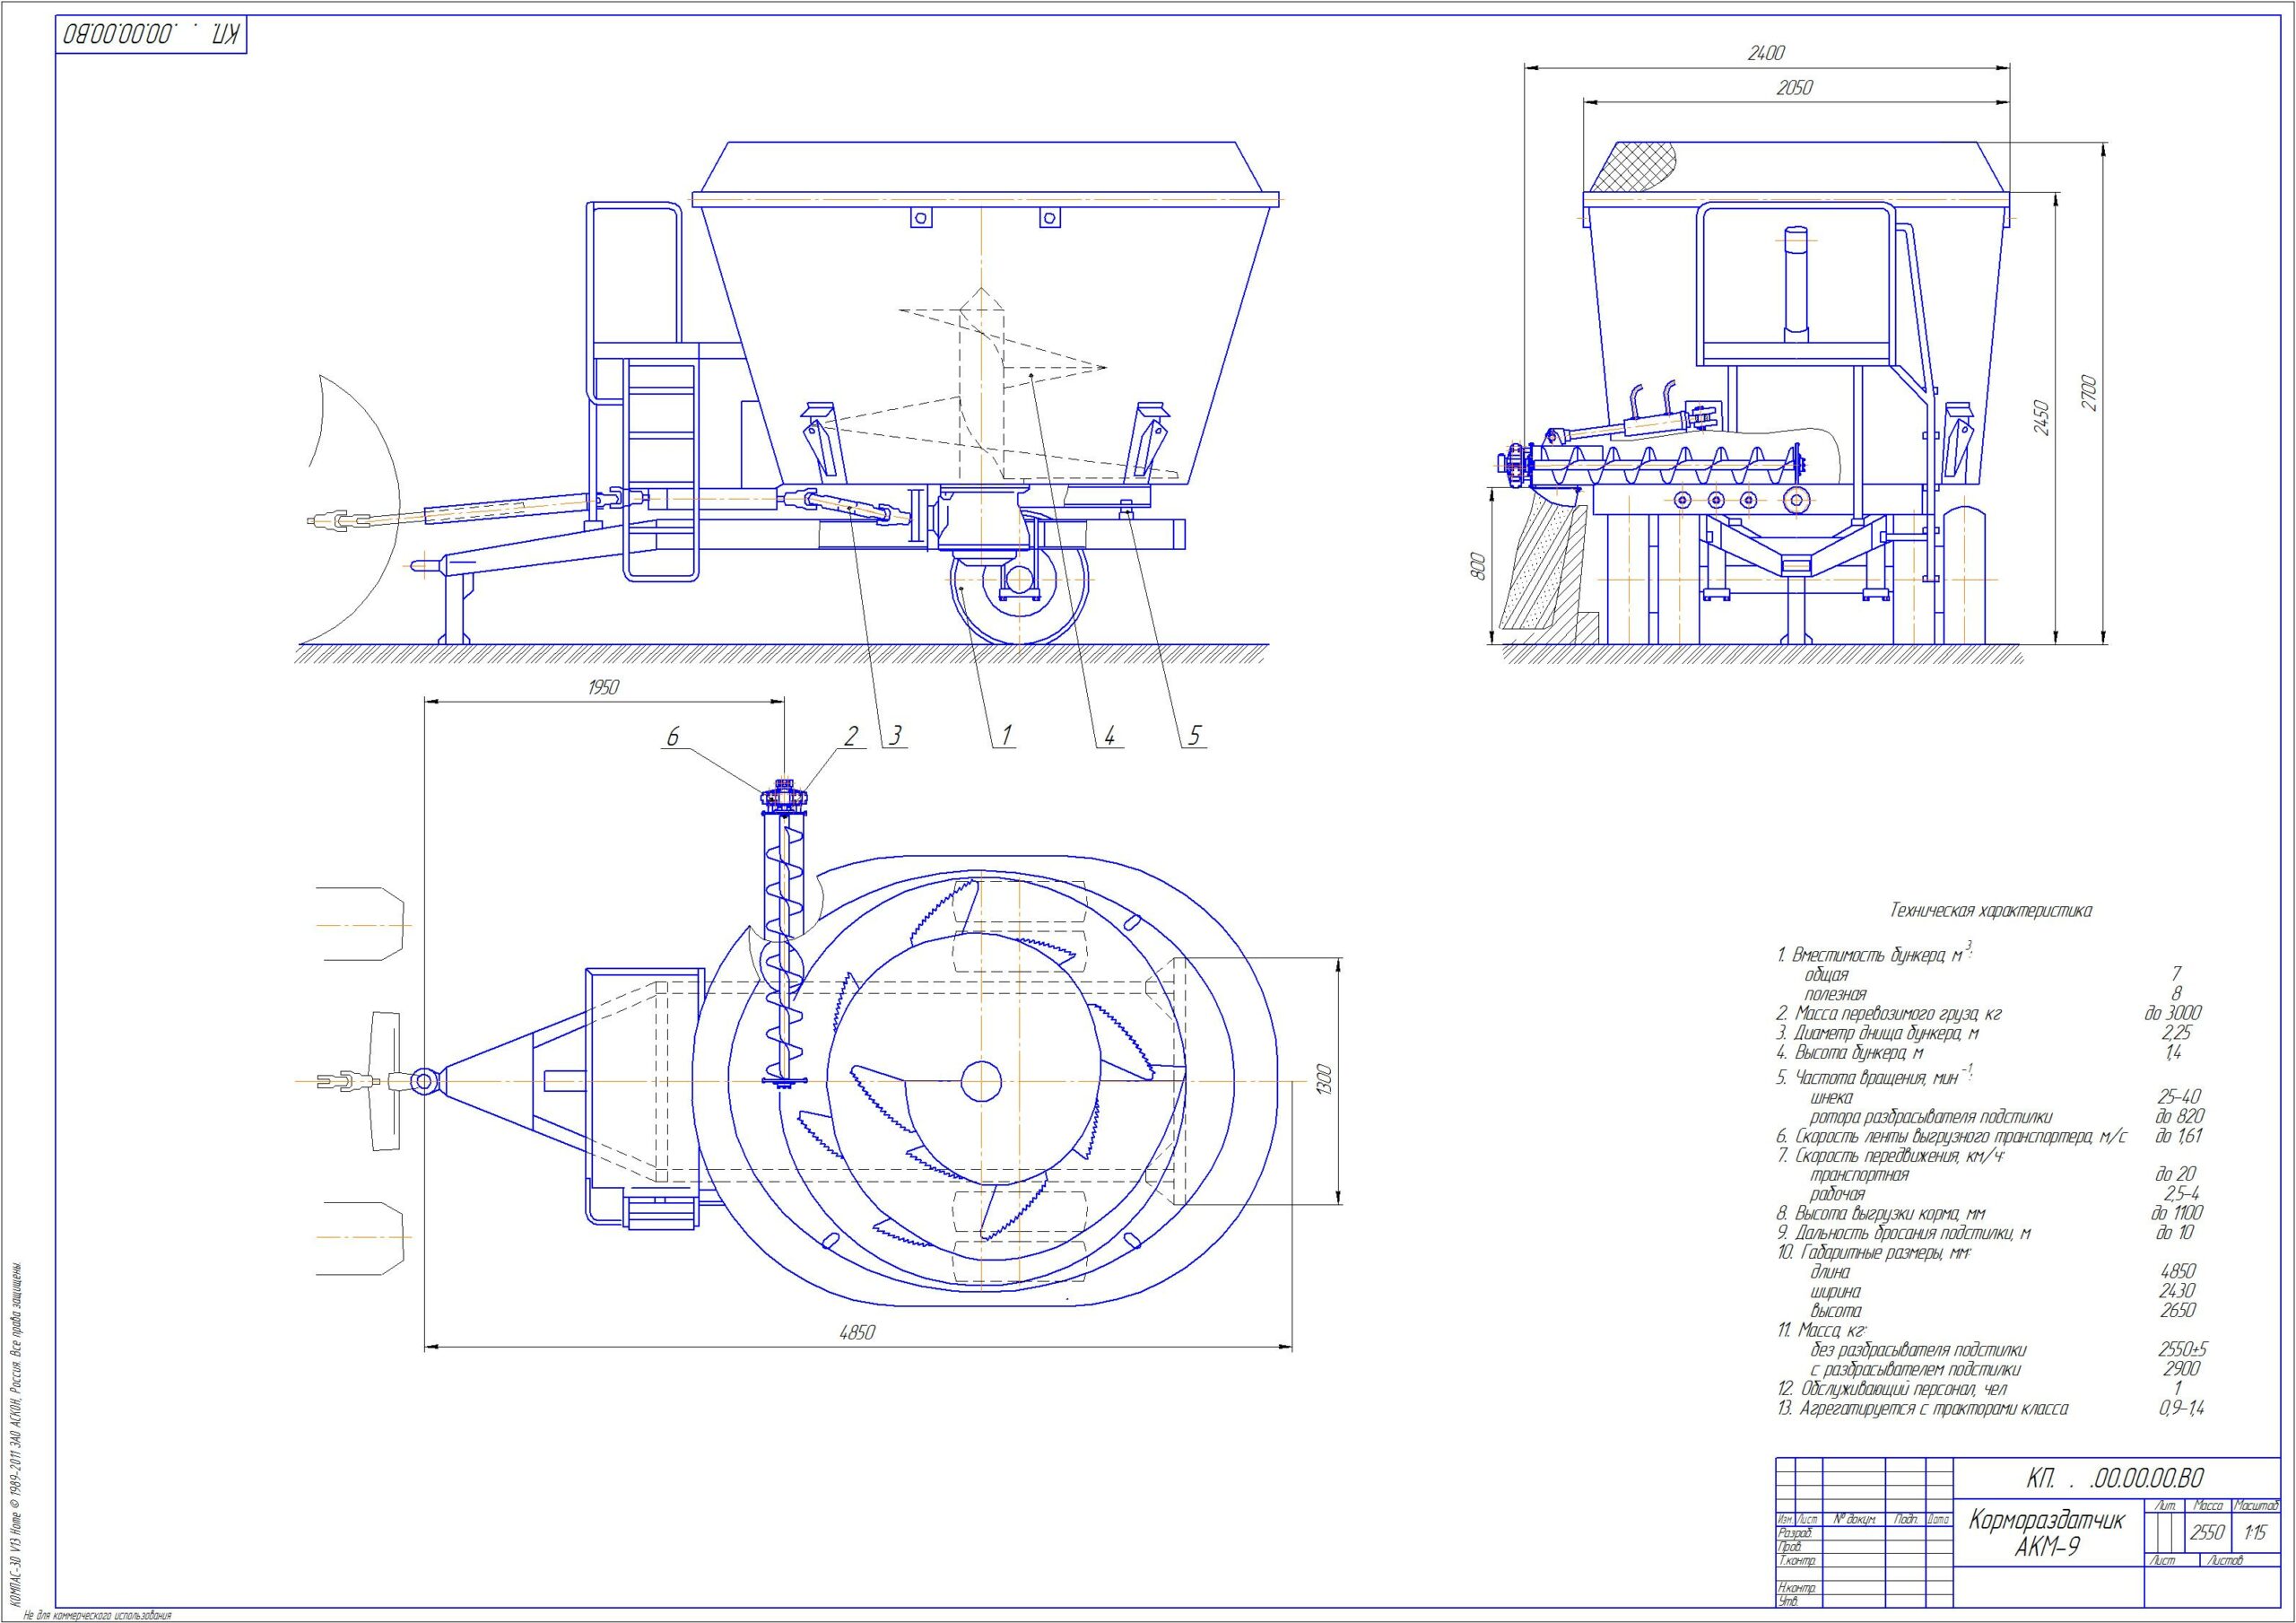Click the "Высота бункера, м" row
Viewport: 2296px width, 1623px height.
pyautogui.click(x=1851, y=1052)
